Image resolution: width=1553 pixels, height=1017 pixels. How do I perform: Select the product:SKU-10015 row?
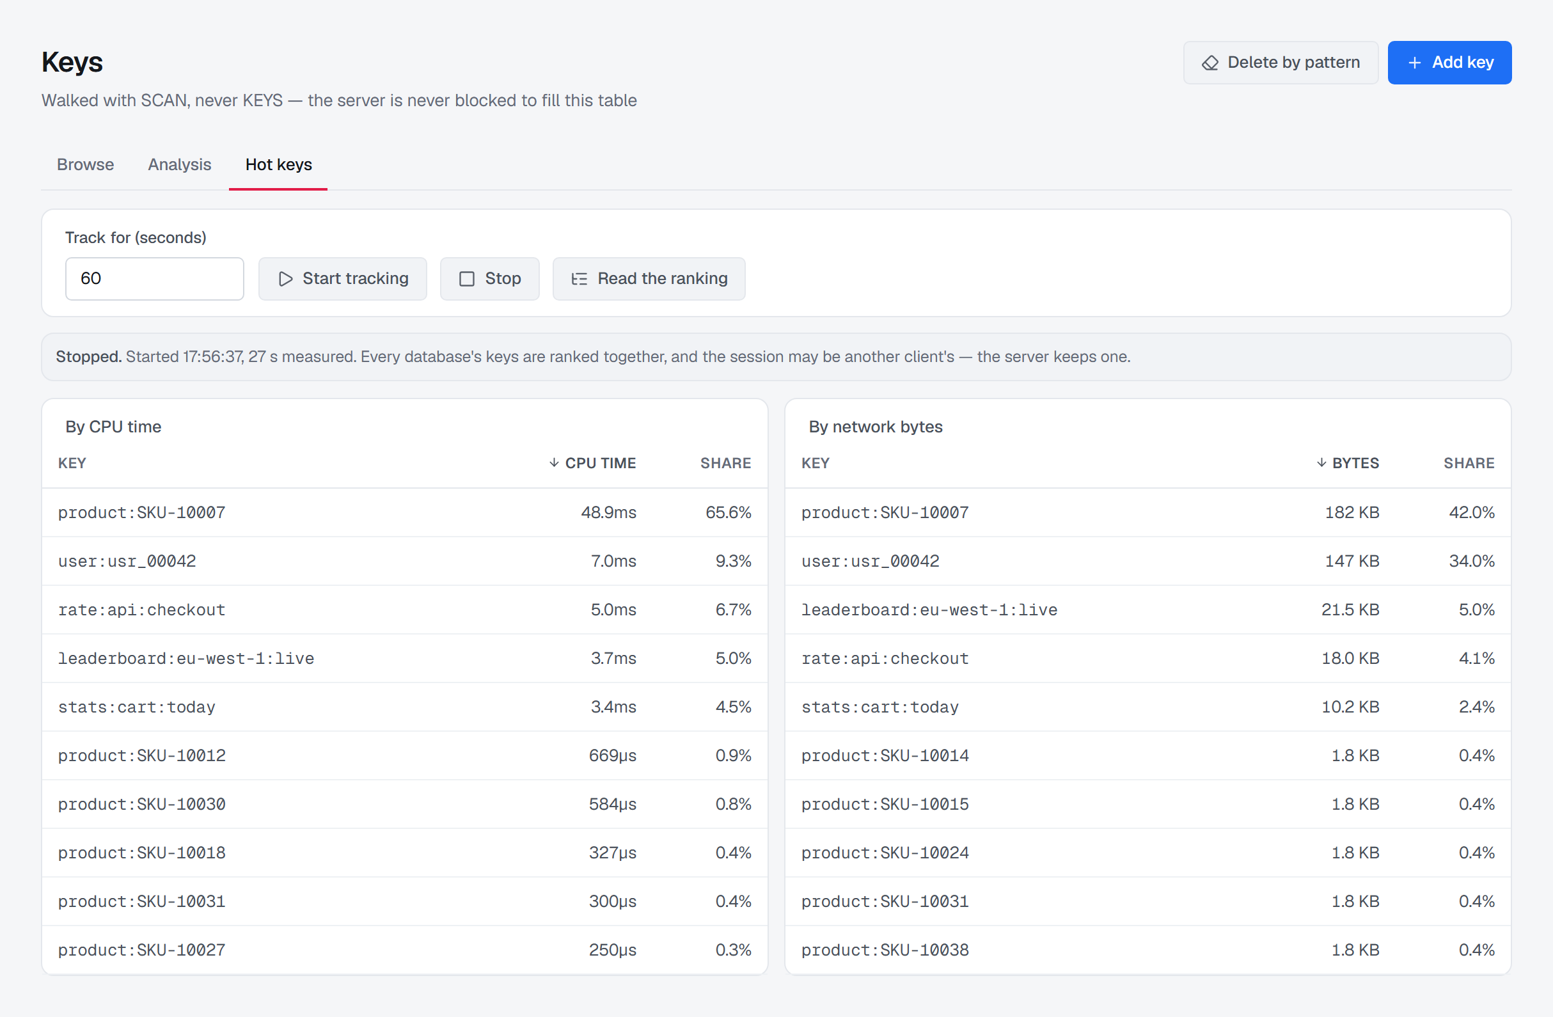(1147, 805)
